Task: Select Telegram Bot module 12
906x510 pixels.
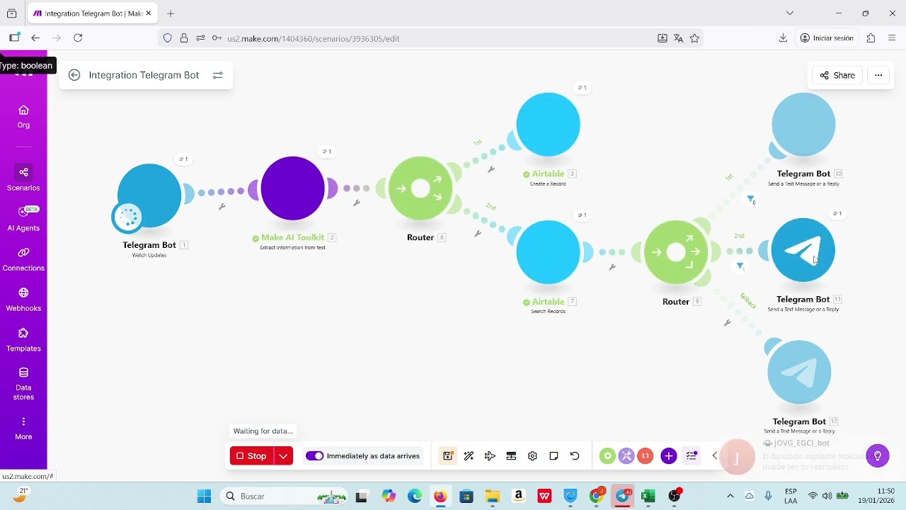Action: click(x=799, y=373)
